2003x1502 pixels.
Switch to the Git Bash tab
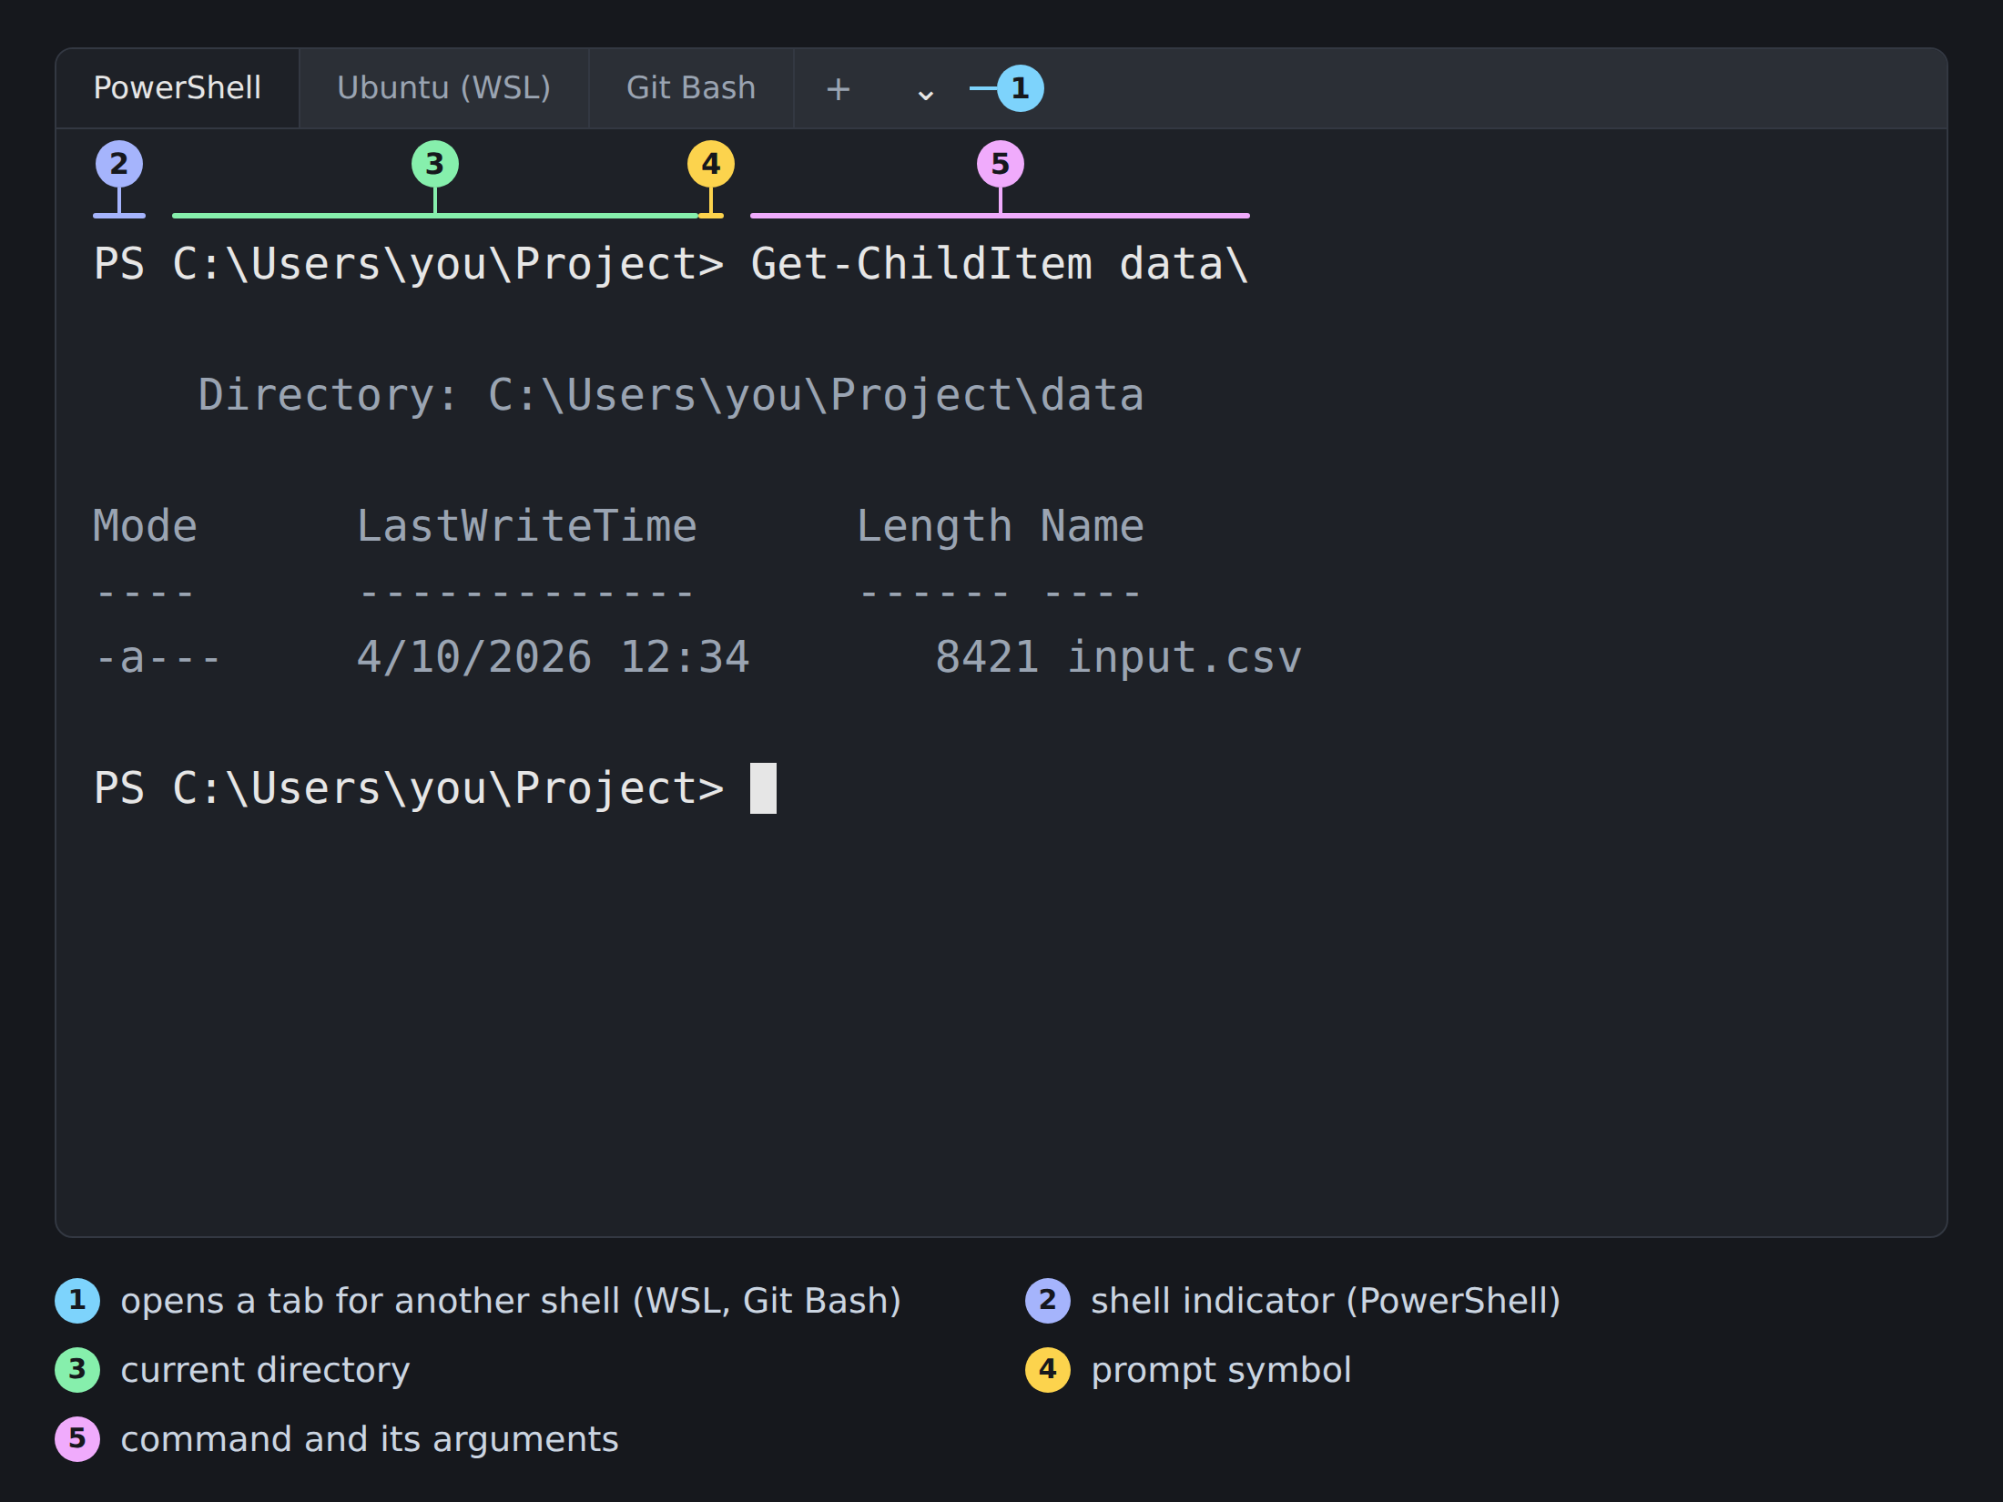[x=691, y=88]
